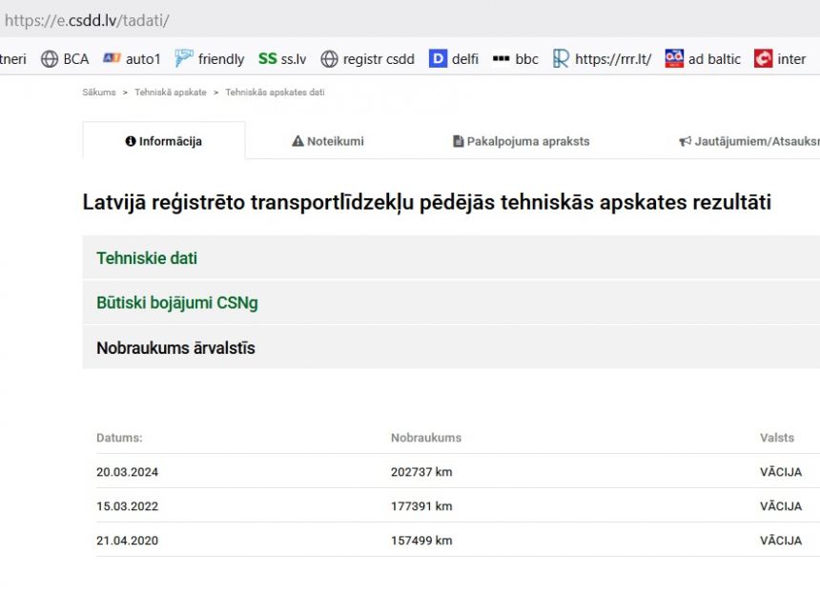Select the date 20.03.2024
The image size is (820, 616).
tap(127, 472)
